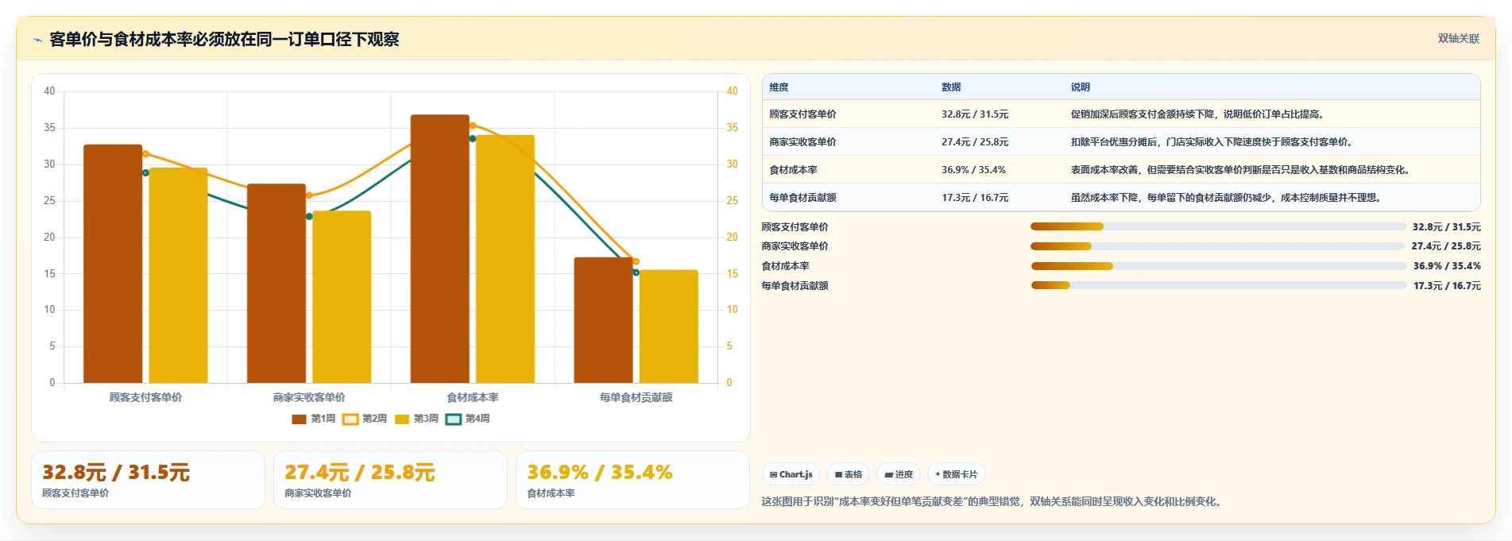Select the 顾客支付客单价 table row name
The width and height of the screenshot is (1512, 541).
click(802, 114)
